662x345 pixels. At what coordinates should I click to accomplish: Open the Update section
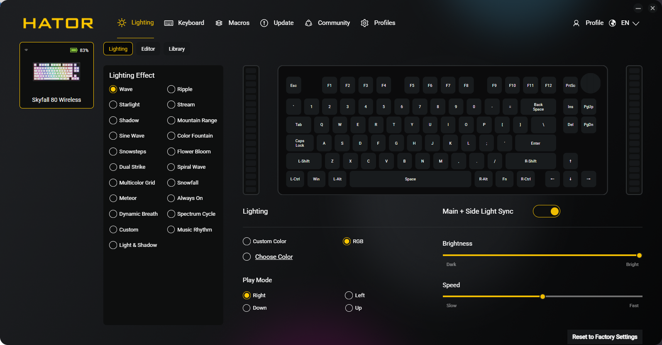(x=277, y=23)
